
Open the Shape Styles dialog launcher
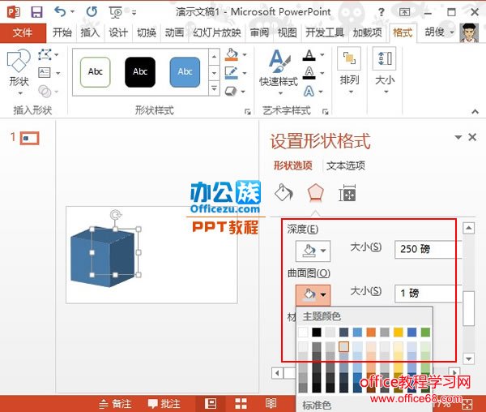247,111
